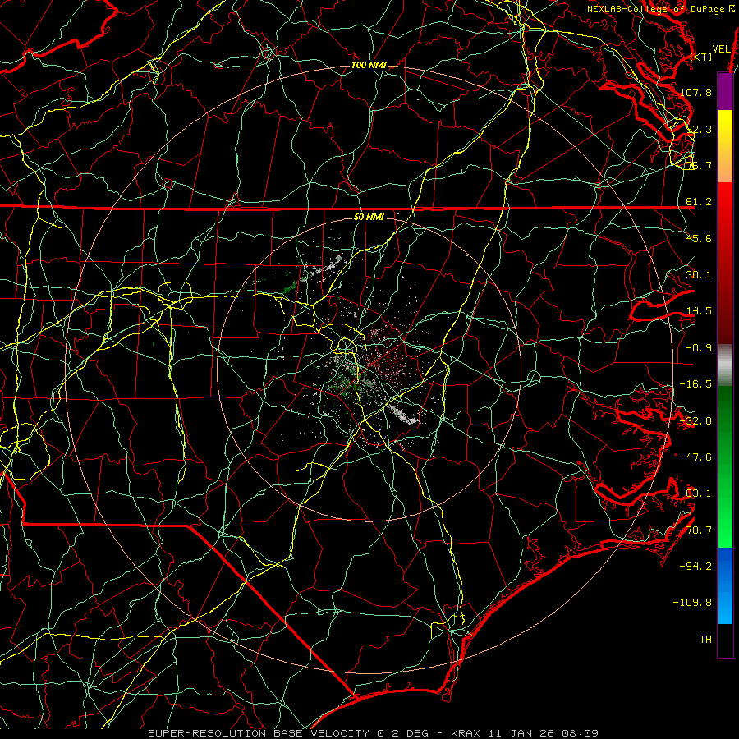Click the red segment of color bar
The image size is (739, 739).
[x=725, y=263]
